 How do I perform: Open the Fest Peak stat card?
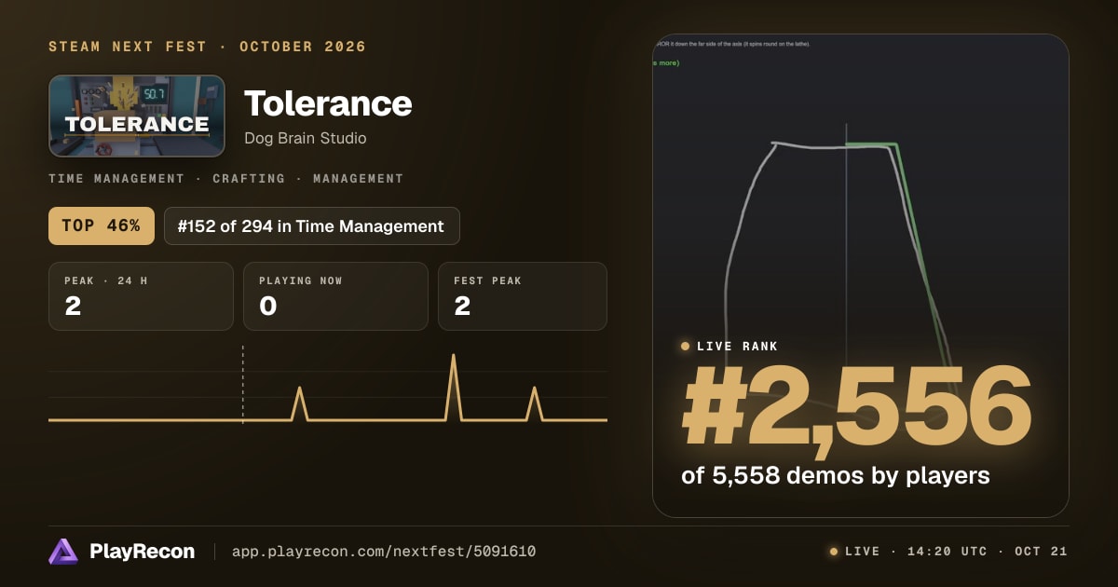pyautogui.click(x=523, y=296)
